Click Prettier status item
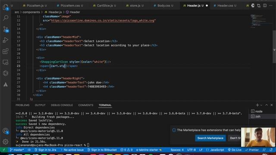 [252, 150]
